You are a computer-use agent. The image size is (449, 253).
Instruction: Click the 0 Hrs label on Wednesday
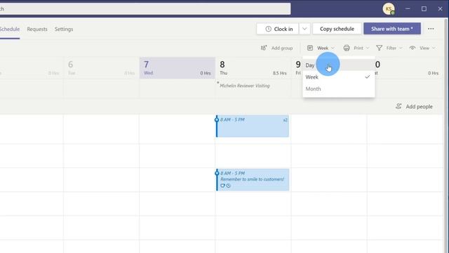point(206,73)
